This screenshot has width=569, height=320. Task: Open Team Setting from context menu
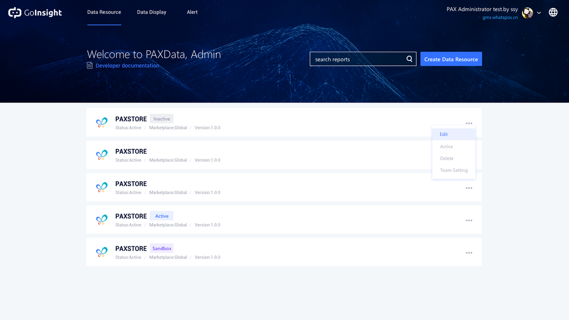tap(454, 170)
